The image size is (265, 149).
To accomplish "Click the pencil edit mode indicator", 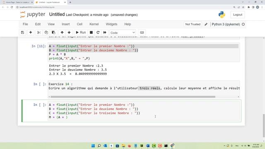I will 206,24.
